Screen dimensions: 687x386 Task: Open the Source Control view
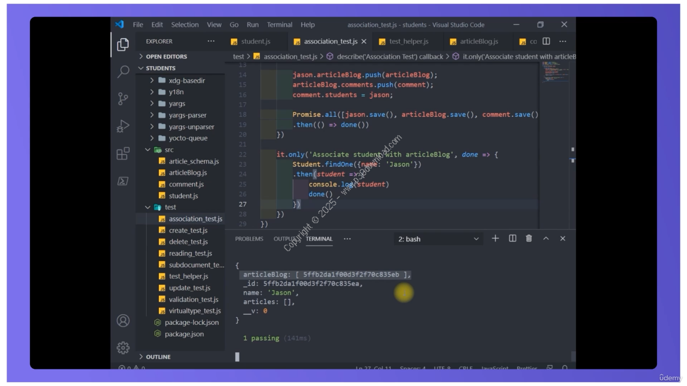(123, 98)
